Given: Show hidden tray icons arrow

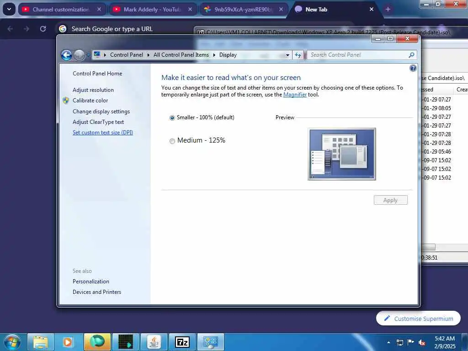Looking at the screenshot, I should click(388, 342).
